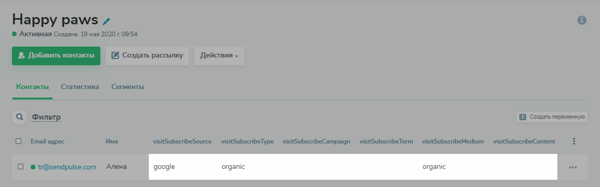Image resolution: width=600 pixels, height=187 pixels.
Task: Click the Создать переменную button
Action: click(552, 117)
